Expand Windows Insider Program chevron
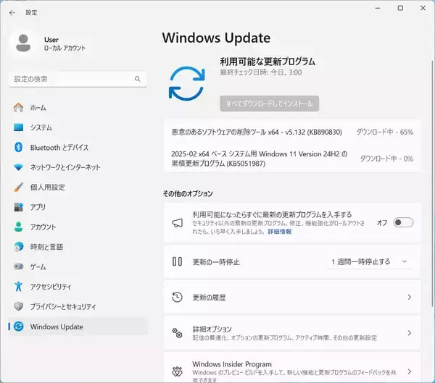The width and height of the screenshot is (435, 383). point(409,371)
